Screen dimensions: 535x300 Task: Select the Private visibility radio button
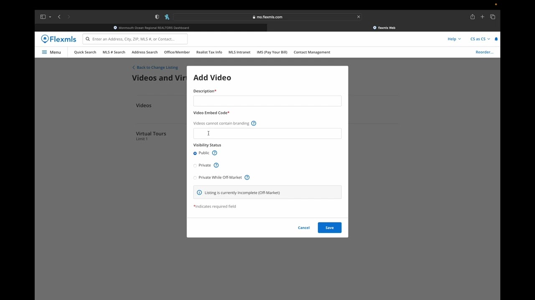point(195,165)
